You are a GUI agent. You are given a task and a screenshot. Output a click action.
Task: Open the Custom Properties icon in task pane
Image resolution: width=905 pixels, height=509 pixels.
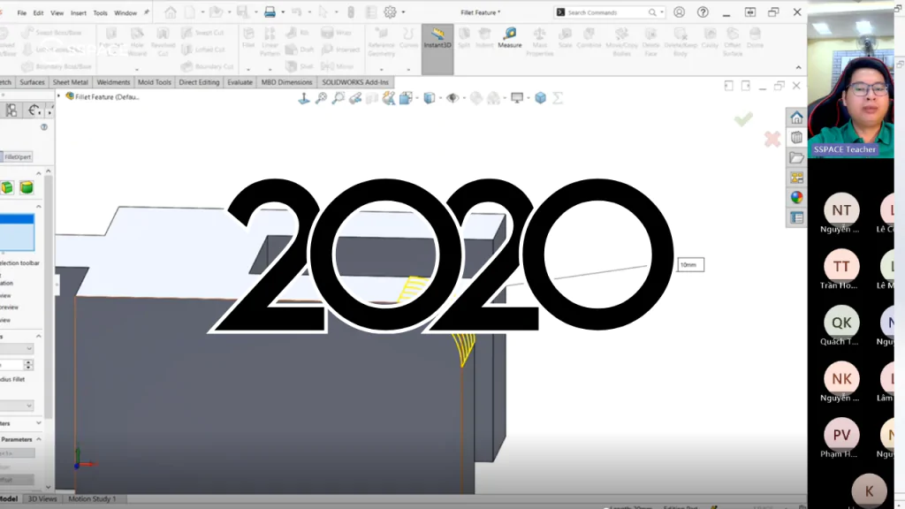point(796,217)
